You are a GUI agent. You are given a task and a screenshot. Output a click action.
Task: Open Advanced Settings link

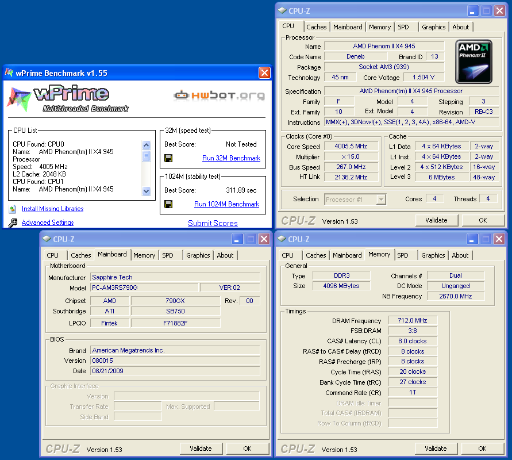tap(48, 223)
